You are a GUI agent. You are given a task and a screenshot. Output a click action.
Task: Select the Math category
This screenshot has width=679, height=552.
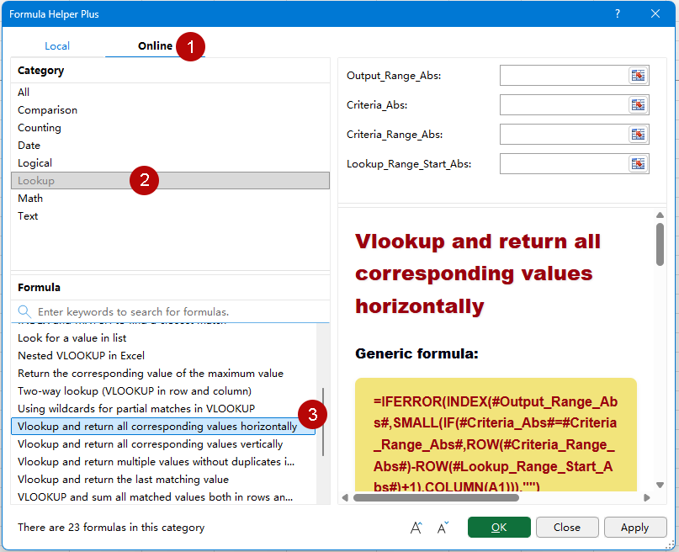pyautogui.click(x=170, y=199)
